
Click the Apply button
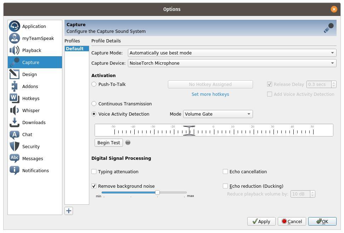[x=261, y=221]
